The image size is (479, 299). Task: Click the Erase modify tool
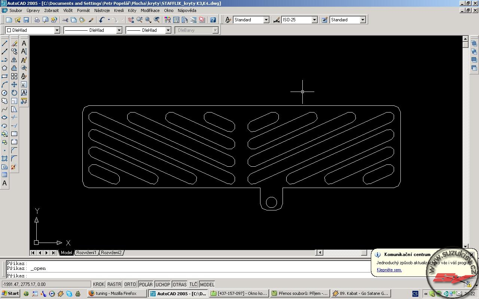tap(14, 44)
